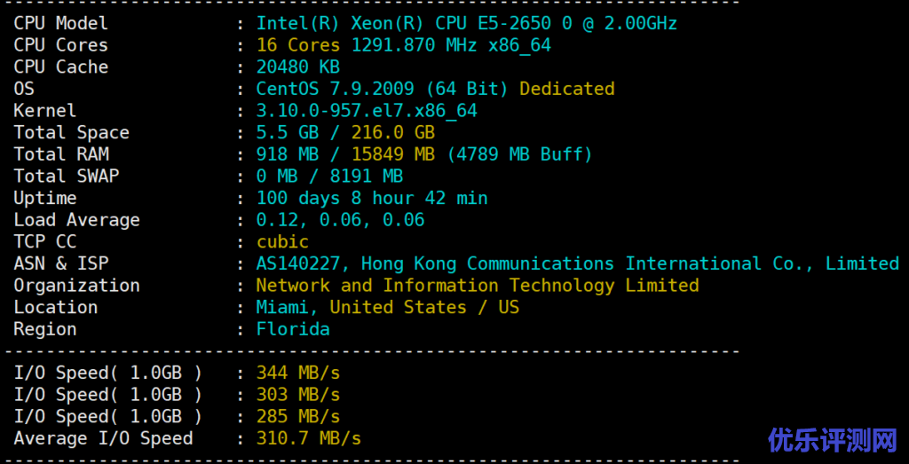Click the Region value "Florida"
The image size is (909, 464).
(x=293, y=329)
